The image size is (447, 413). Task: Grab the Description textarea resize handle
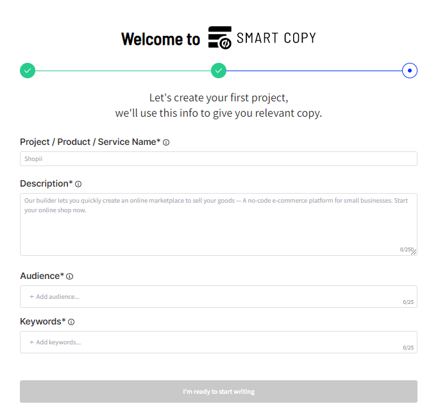point(414,252)
